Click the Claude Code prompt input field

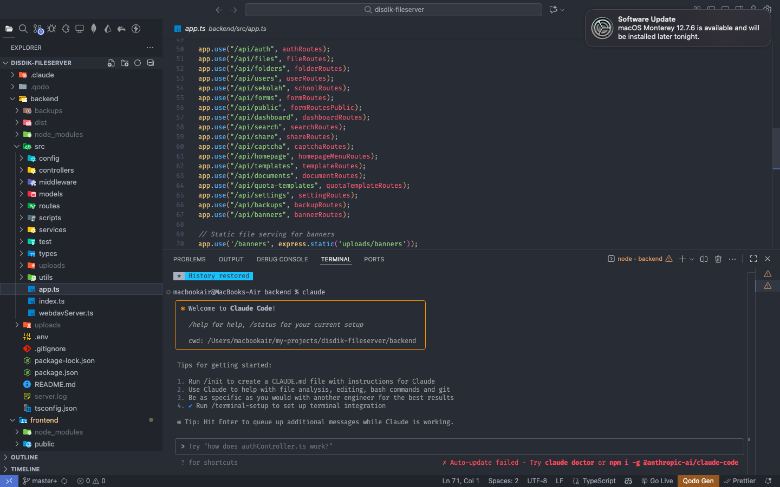(x=459, y=446)
